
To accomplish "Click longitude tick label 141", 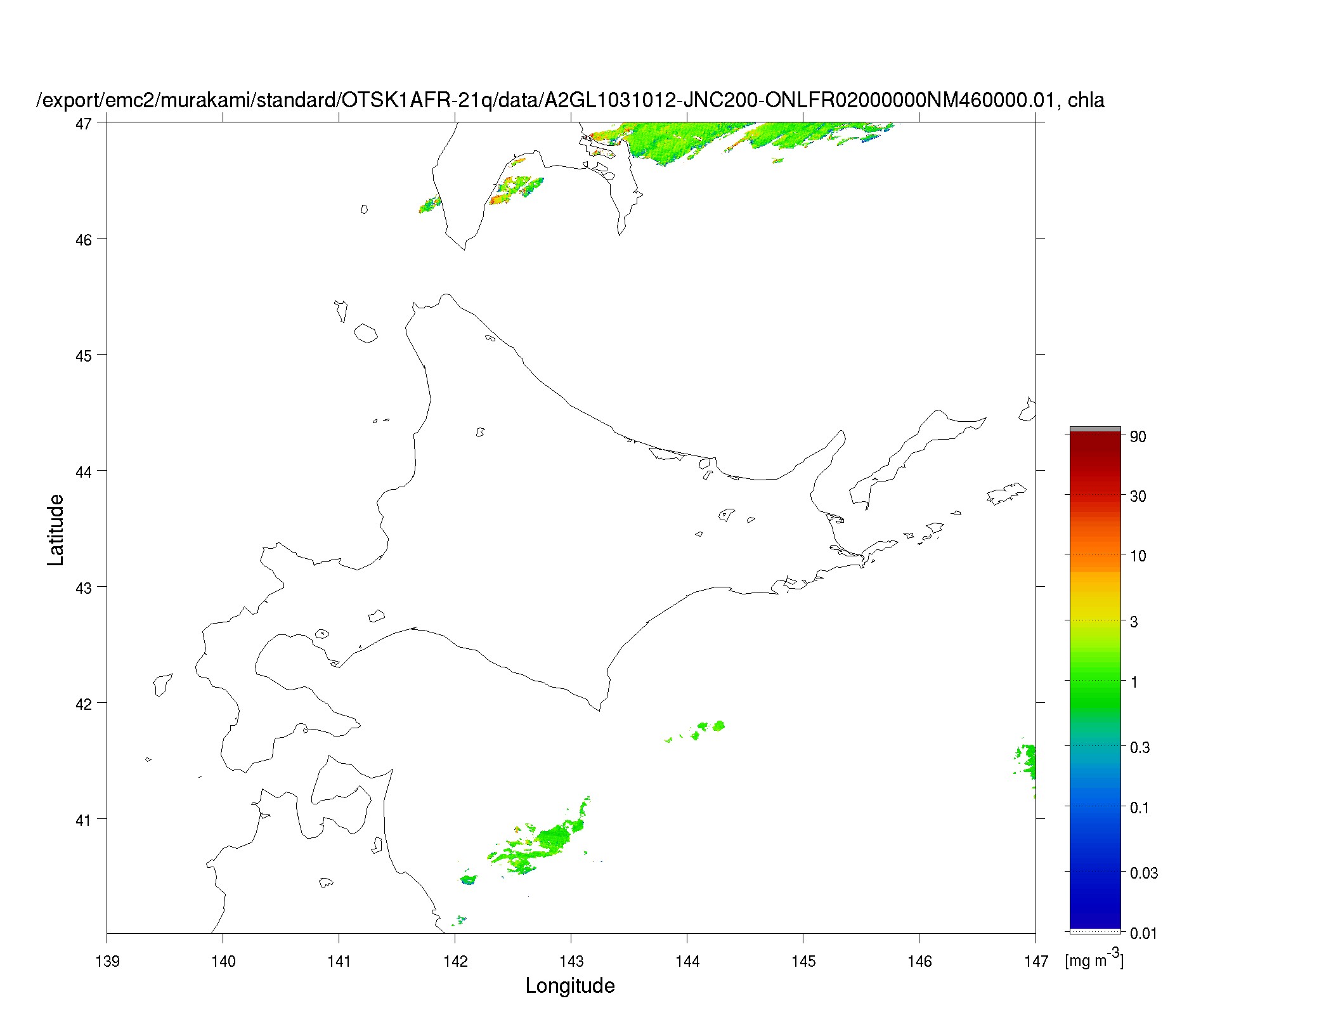I will tap(339, 961).
